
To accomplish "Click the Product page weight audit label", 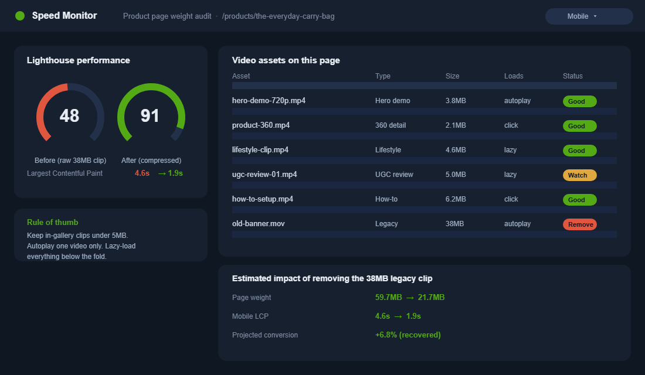I will pyautogui.click(x=167, y=16).
